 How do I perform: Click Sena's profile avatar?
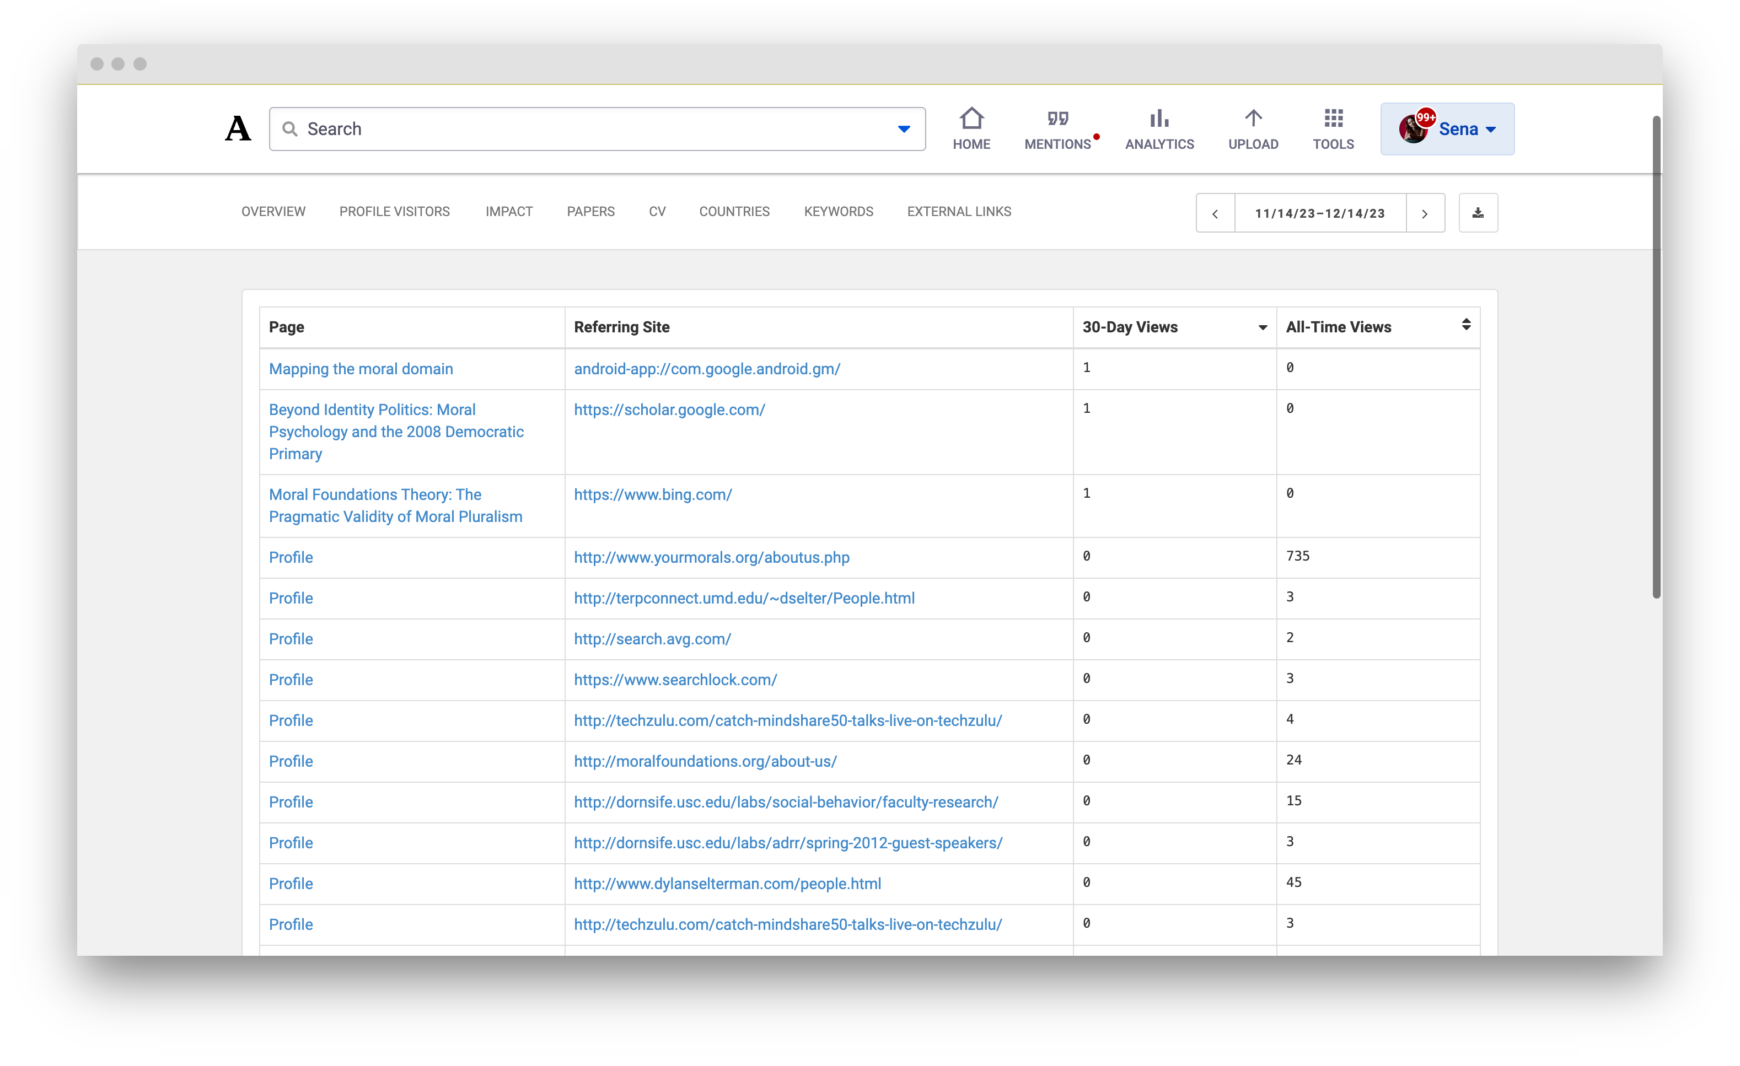pos(1414,128)
